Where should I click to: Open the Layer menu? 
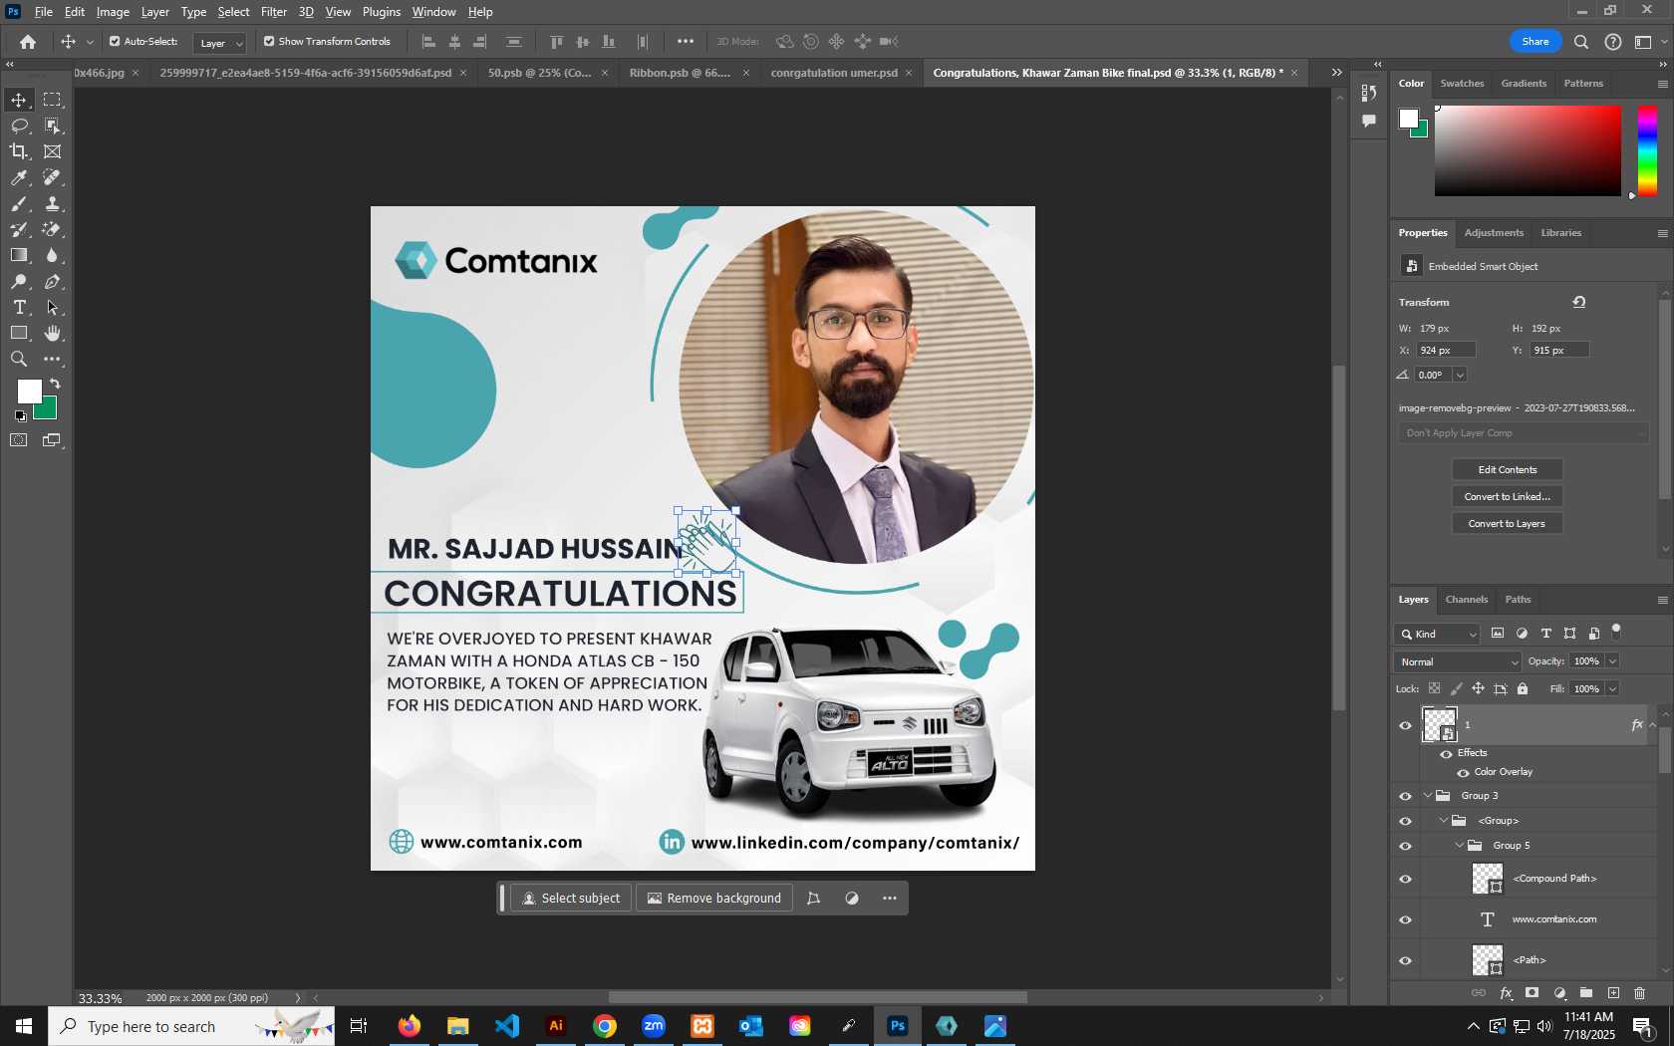[x=154, y=12]
